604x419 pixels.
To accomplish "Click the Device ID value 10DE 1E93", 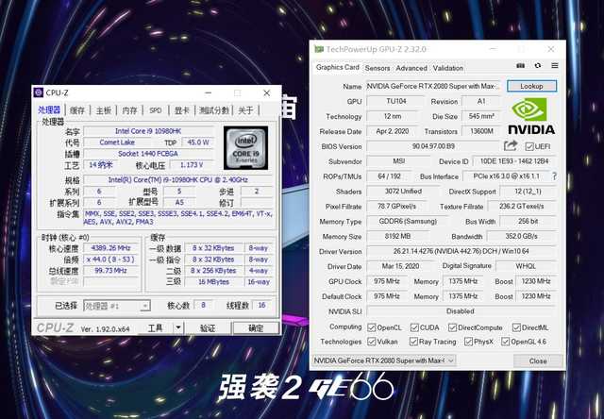I will [x=513, y=161].
